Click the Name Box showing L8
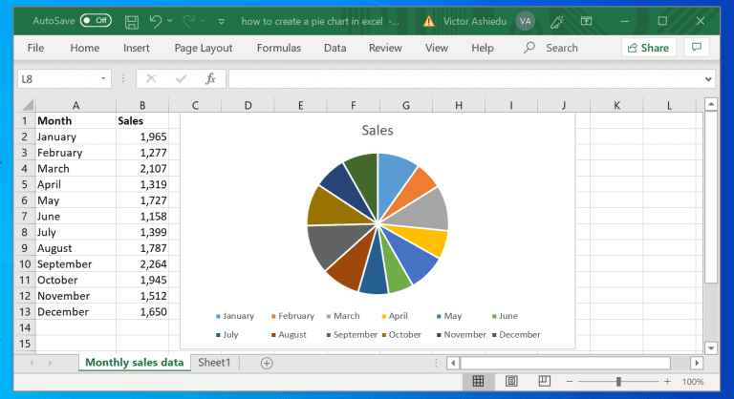The image size is (734, 399). (58, 78)
